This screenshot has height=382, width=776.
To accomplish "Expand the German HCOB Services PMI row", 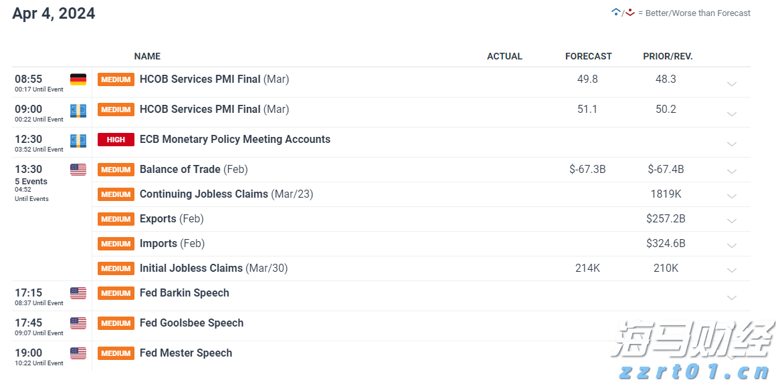I will [732, 84].
